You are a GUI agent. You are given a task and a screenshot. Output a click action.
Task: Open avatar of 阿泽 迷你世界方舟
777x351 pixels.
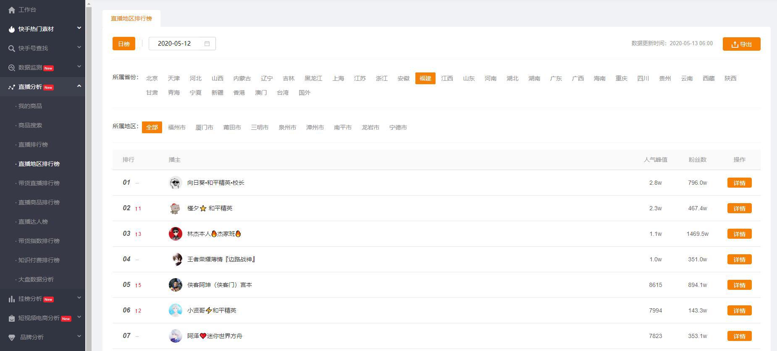point(175,336)
